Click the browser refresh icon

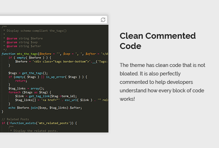[103, 20]
